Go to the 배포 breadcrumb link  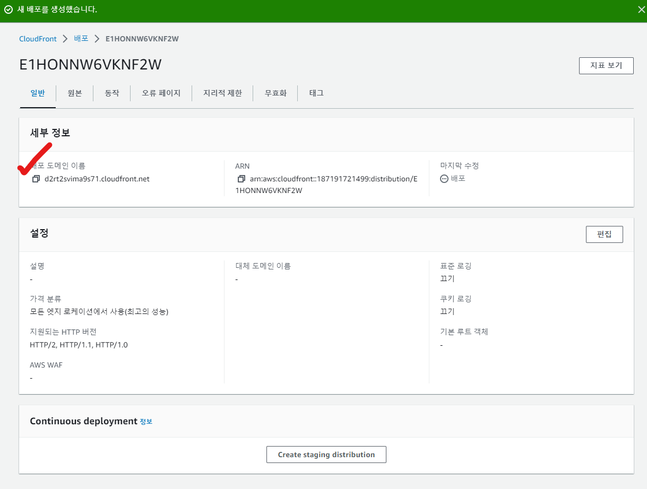point(81,39)
